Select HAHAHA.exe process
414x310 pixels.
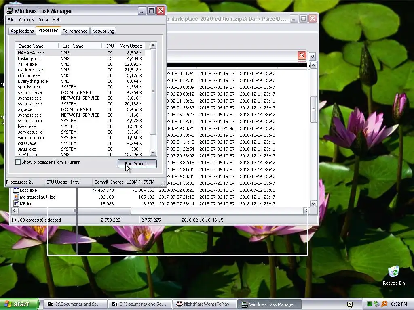click(x=80, y=53)
